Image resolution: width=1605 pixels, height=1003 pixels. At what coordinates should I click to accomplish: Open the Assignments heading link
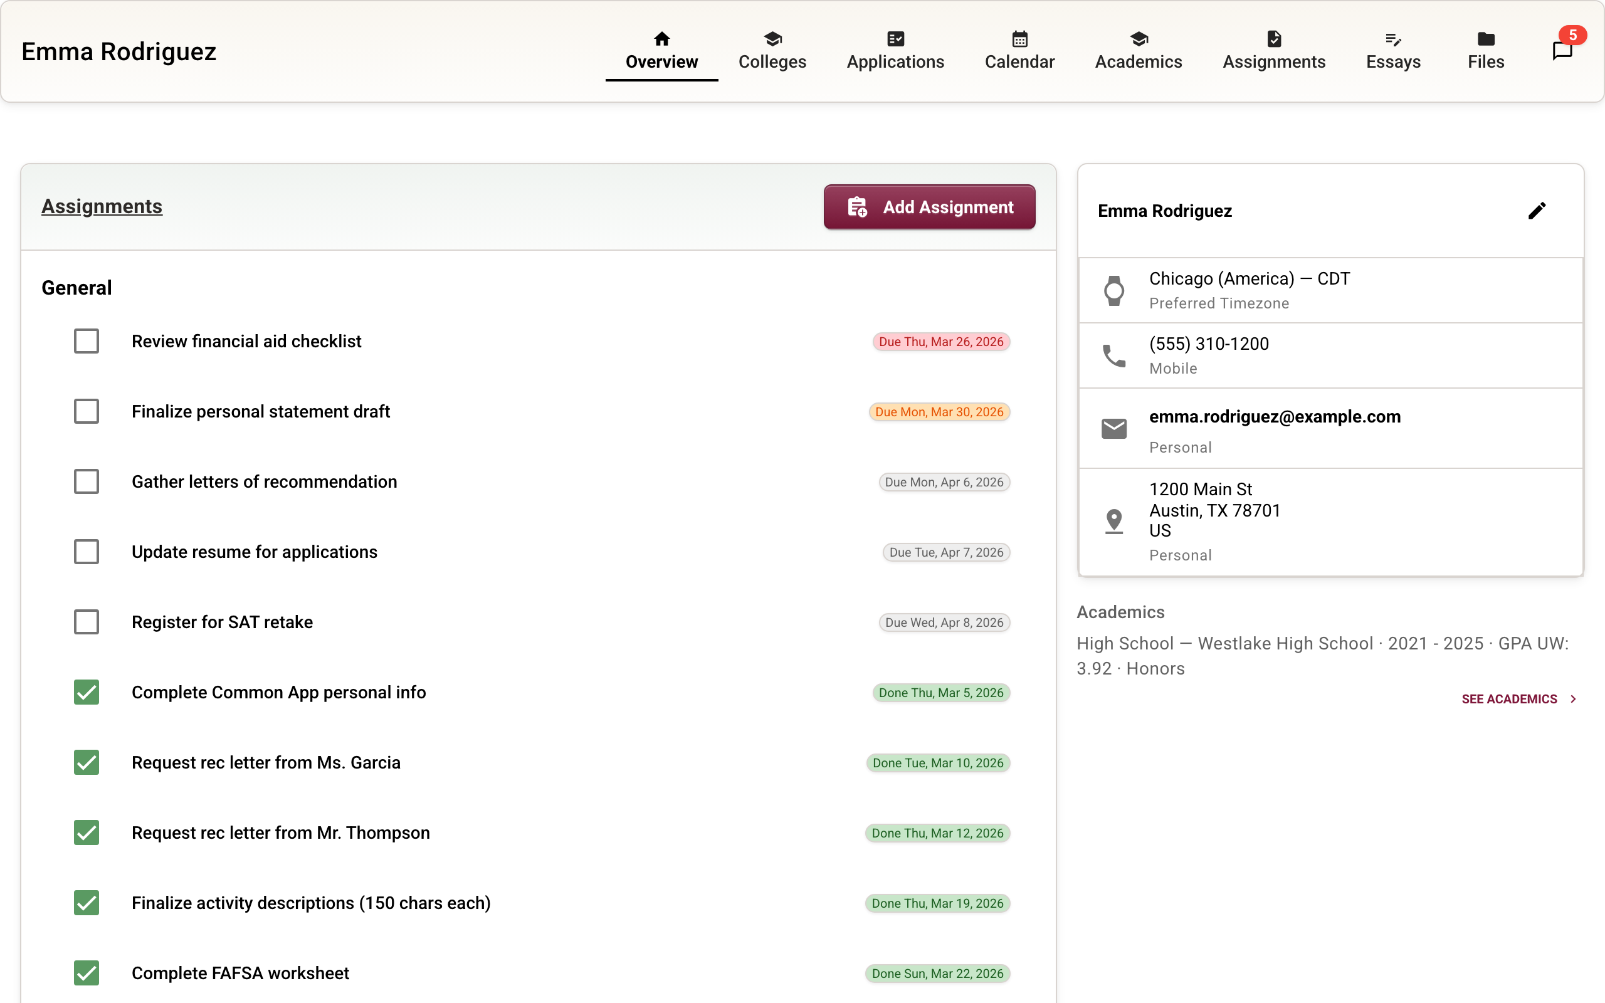pyautogui.click(x=102, y=206)
